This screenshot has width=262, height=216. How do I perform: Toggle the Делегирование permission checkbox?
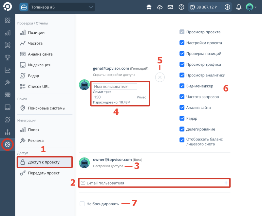(182, 129)
